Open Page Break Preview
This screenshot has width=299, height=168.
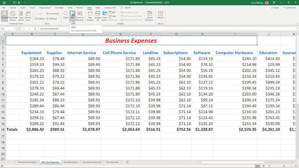(13, 16)
